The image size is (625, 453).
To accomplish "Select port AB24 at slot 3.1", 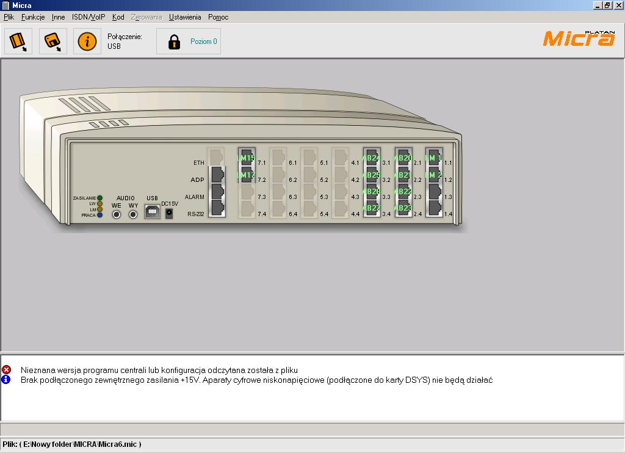I will [x=372, y=157].
